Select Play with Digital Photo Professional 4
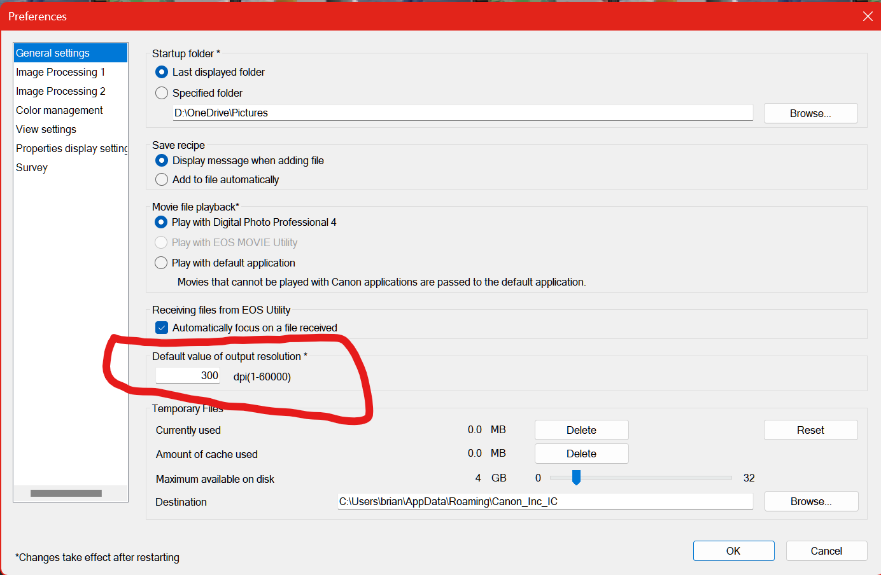 pyautogui.click(x=161, y=223)
